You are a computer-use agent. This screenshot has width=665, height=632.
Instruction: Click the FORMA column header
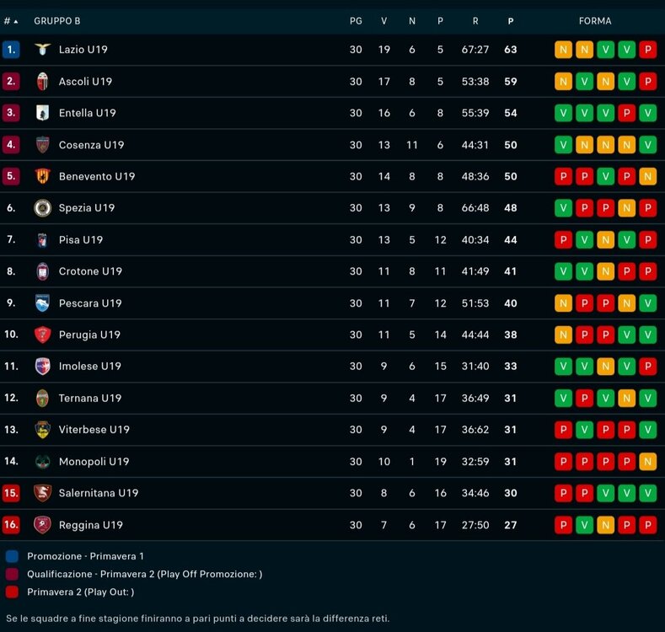pyautogui.click(x=595, y=21)
